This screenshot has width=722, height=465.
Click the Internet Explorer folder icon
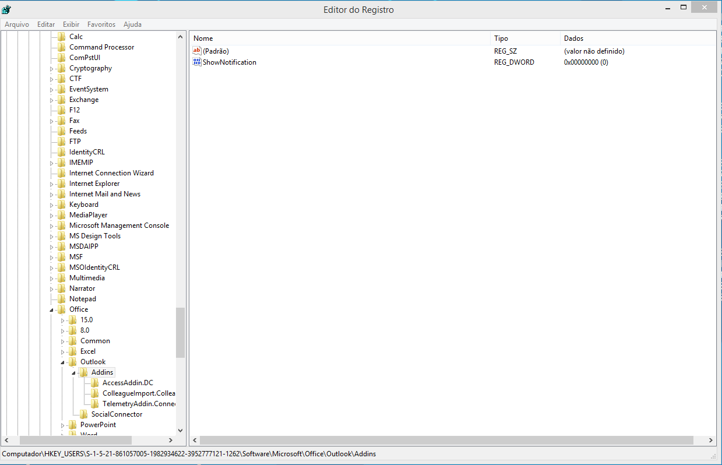coord(61,184)
